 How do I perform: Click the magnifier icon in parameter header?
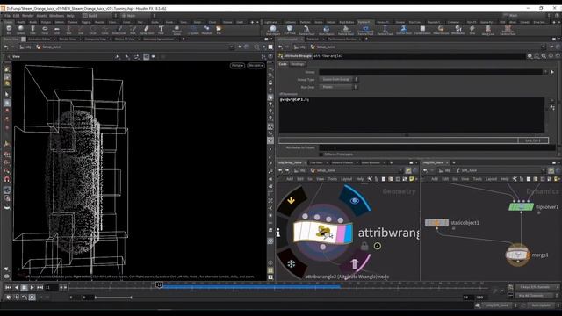coord(544,56)
